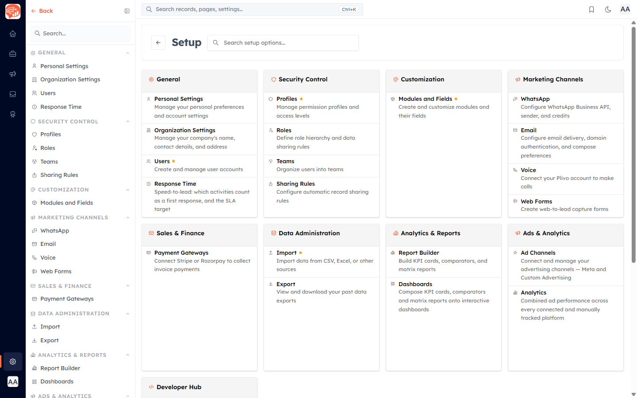
Task: Click the Developer Hub code icon
Action: pos(151,387)
